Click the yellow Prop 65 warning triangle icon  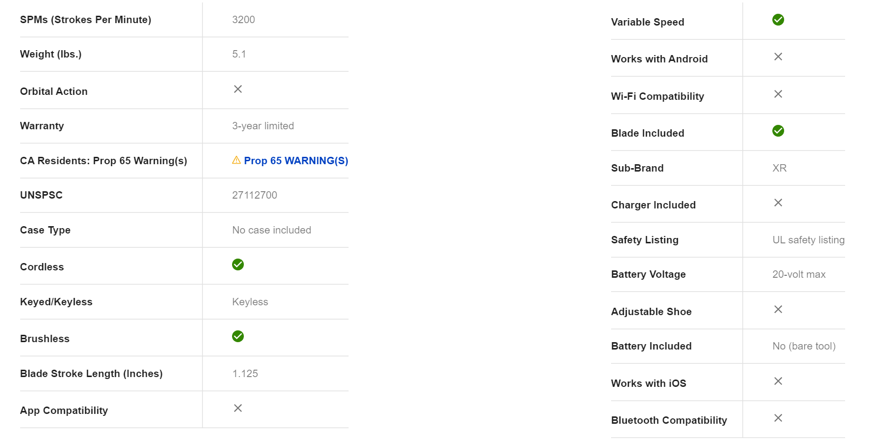click(x=236, y=160)
